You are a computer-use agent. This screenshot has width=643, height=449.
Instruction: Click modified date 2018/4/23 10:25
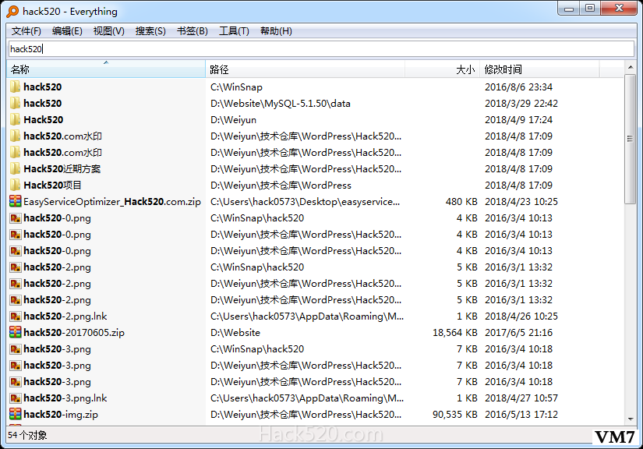521,202
